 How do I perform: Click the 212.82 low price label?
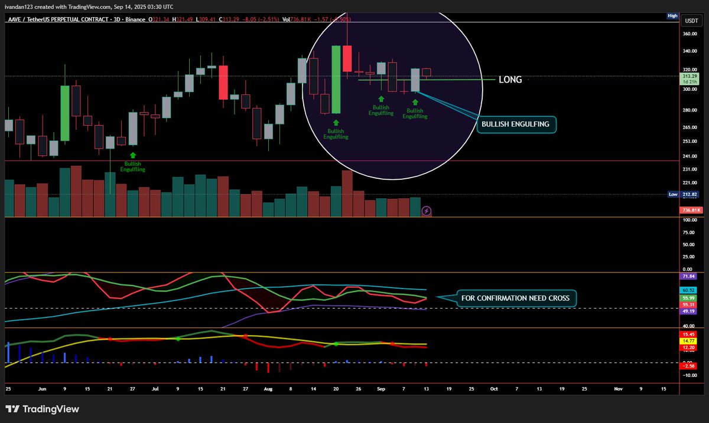pos(688,194)
